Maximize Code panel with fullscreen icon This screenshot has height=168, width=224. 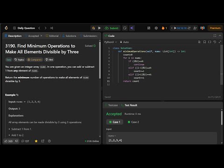pyautogui.click(x=215, y=36)
